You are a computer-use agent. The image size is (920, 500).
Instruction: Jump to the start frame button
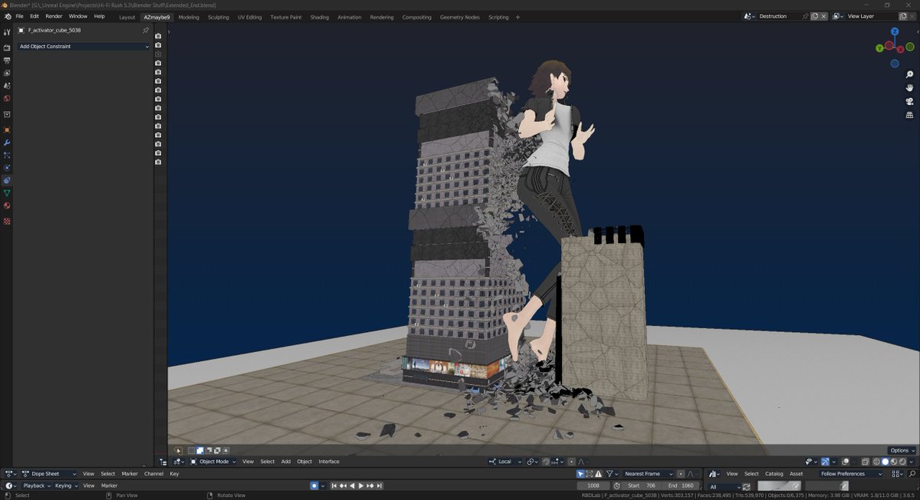click(334, 485)
